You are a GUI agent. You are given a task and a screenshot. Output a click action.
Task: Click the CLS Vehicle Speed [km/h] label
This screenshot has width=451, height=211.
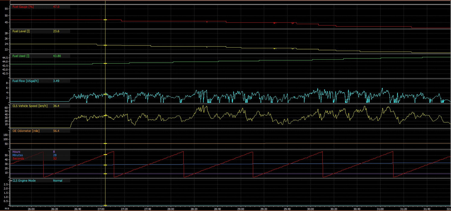[30, 106]
